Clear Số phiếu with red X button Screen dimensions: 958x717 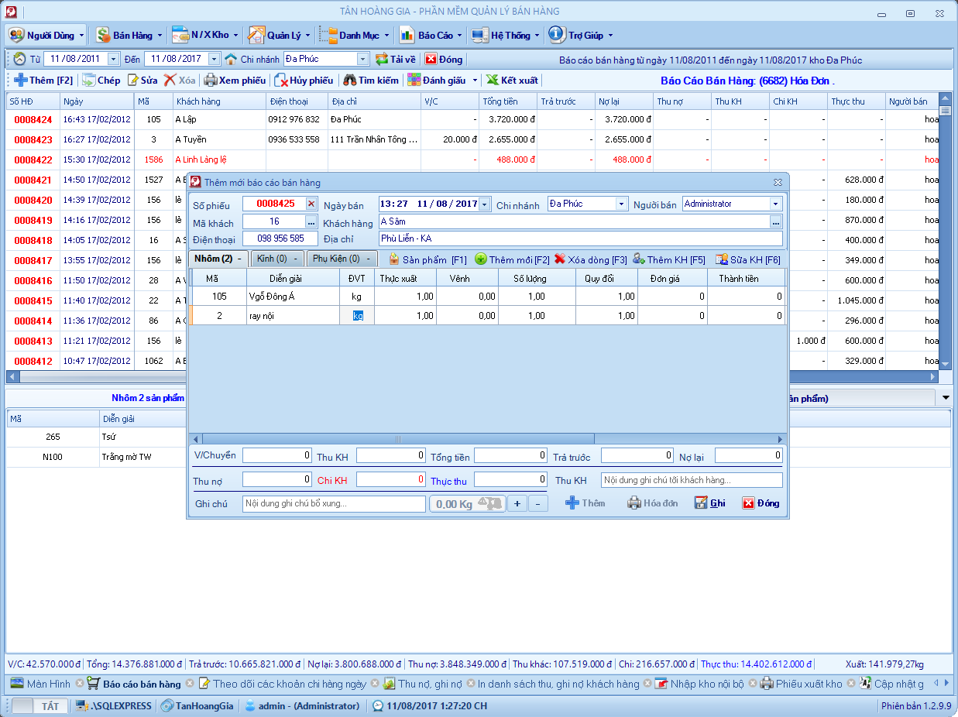click(x=311, y=204)
